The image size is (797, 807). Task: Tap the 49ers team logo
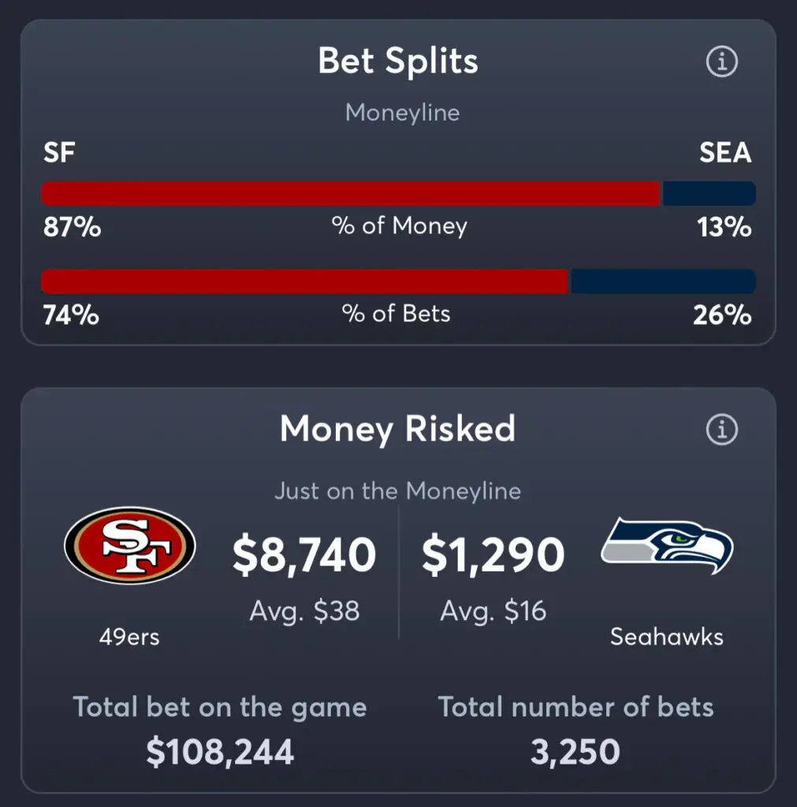(130, 545)
